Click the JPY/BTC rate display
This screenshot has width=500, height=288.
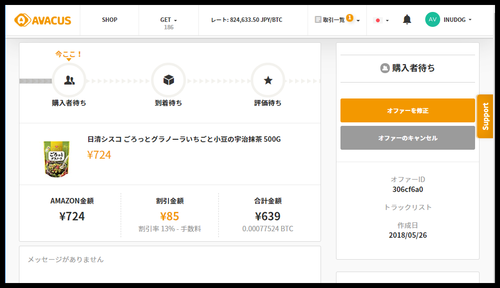[x=246, y=20]
